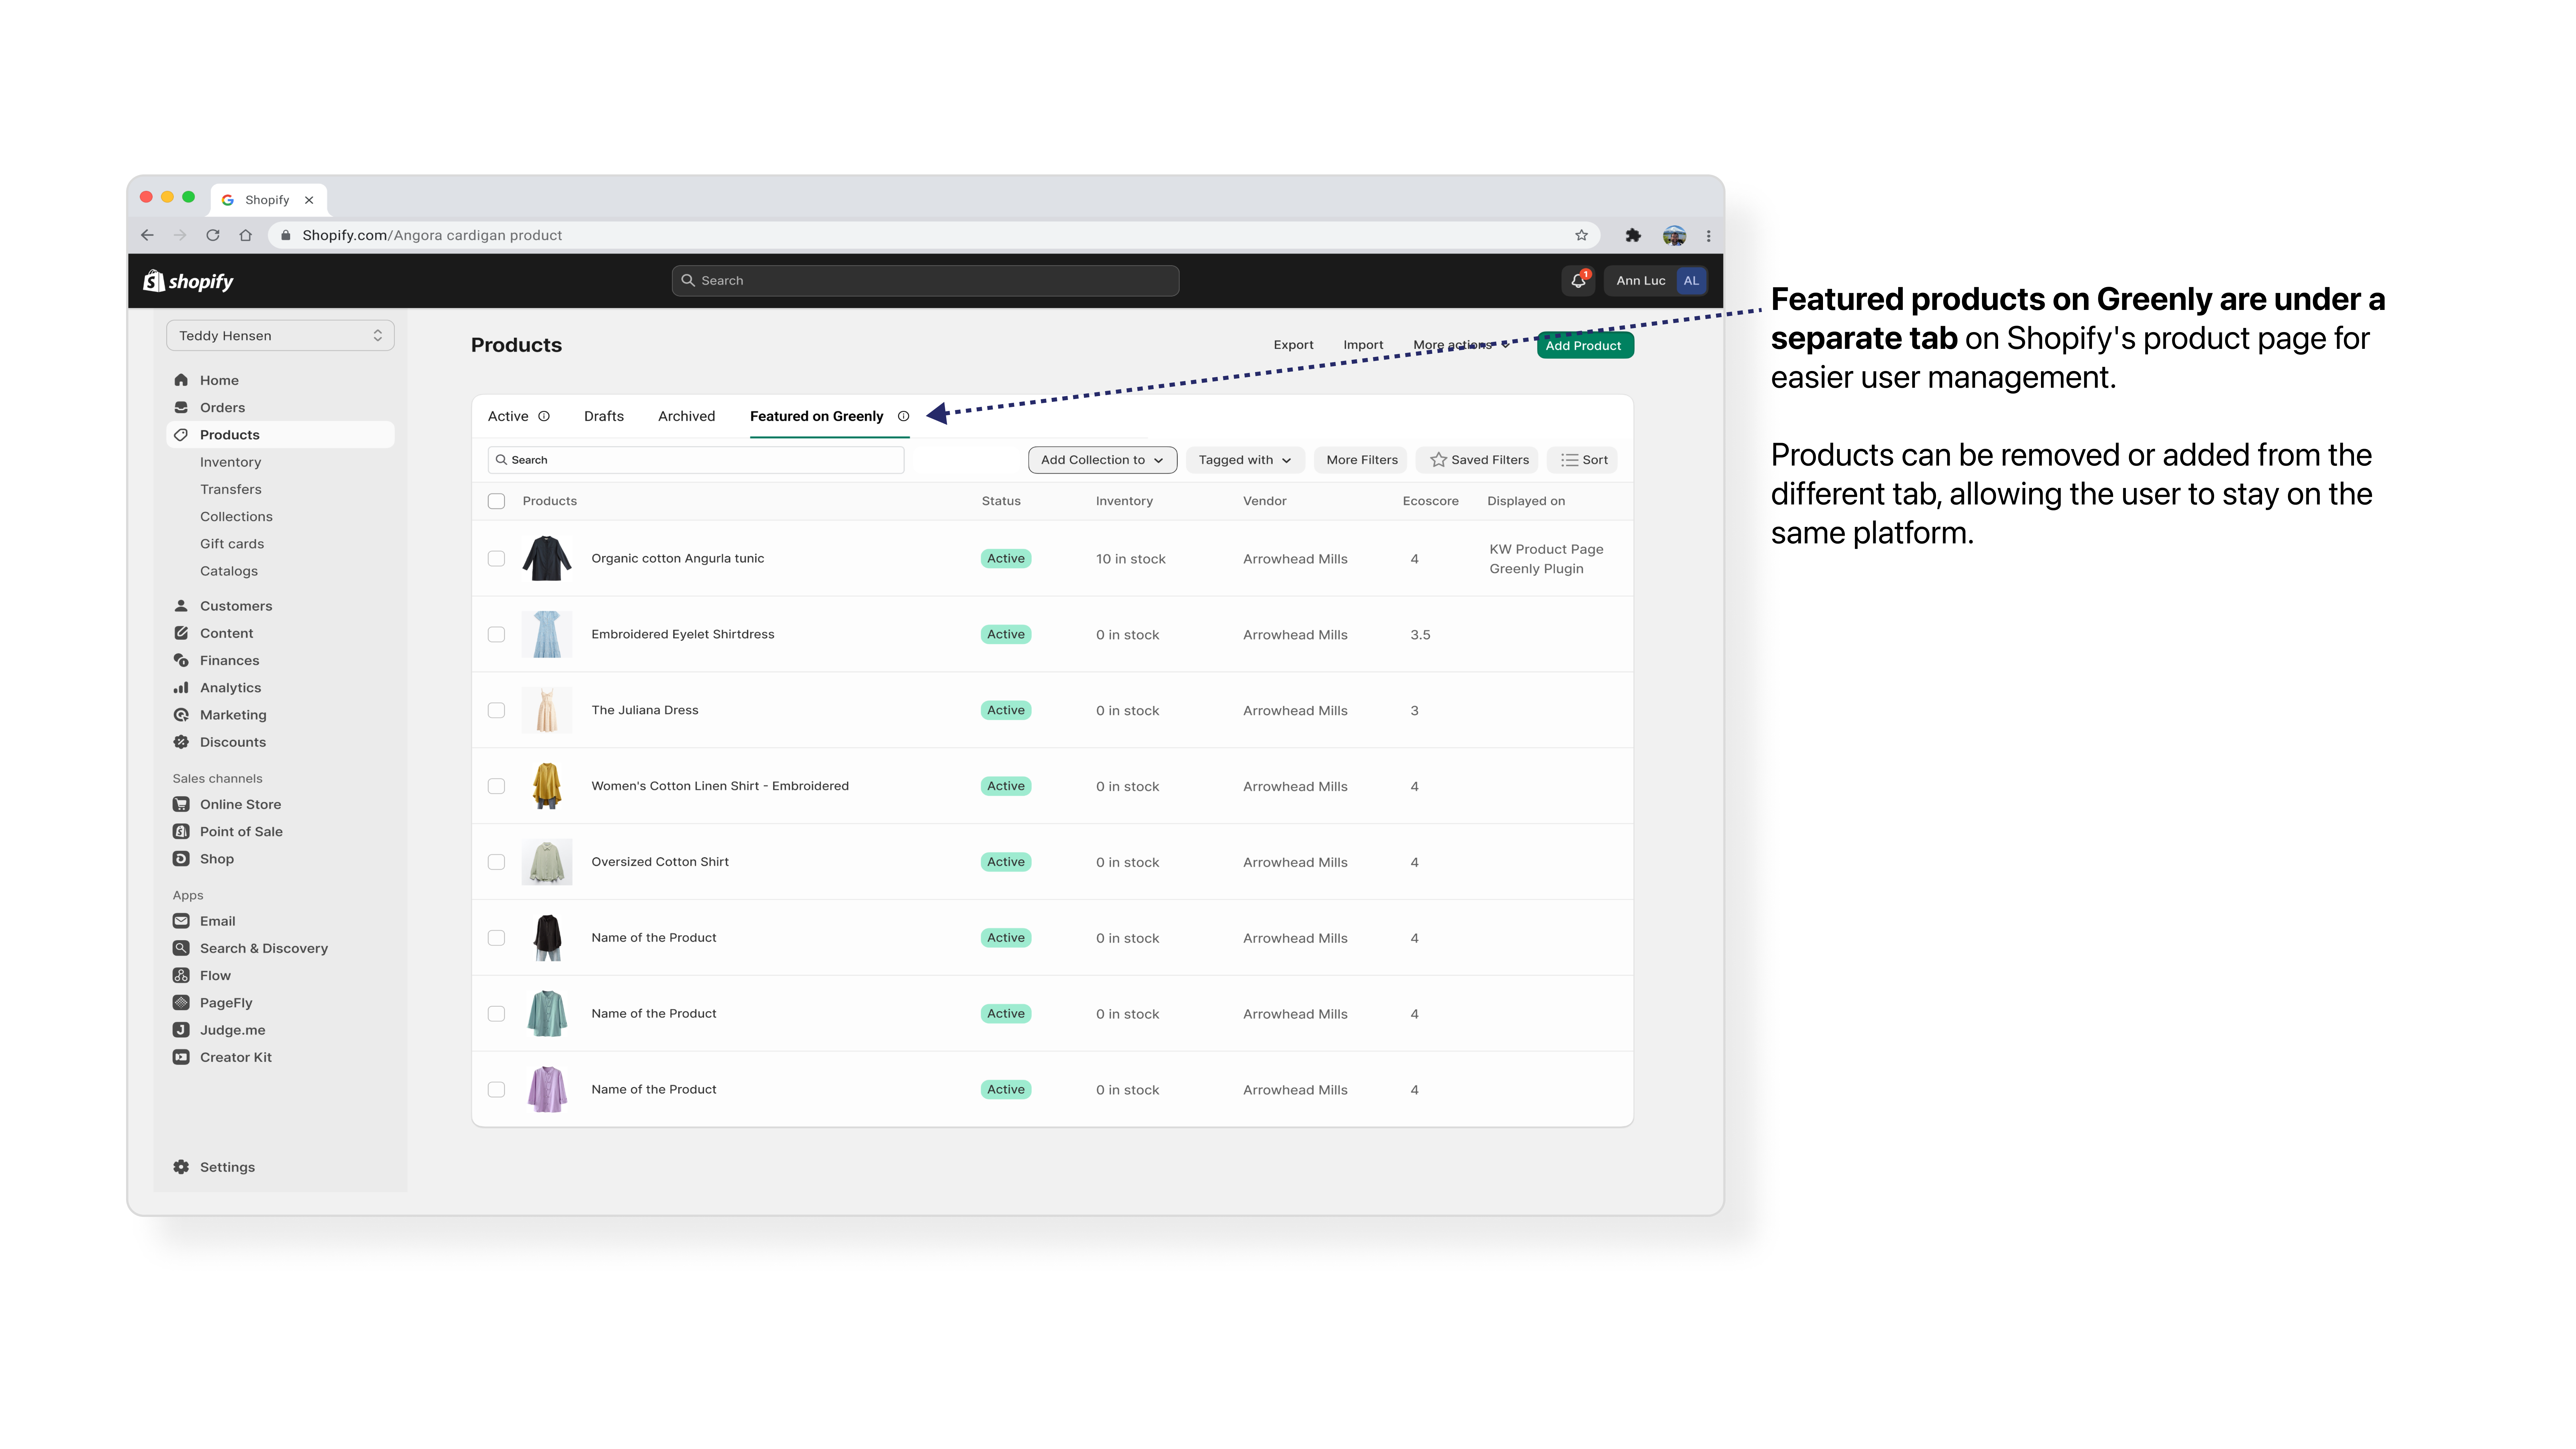This screenshot has height=1449, width=2576.
Task: Click the browser address bar
Action: coord(934,235)
